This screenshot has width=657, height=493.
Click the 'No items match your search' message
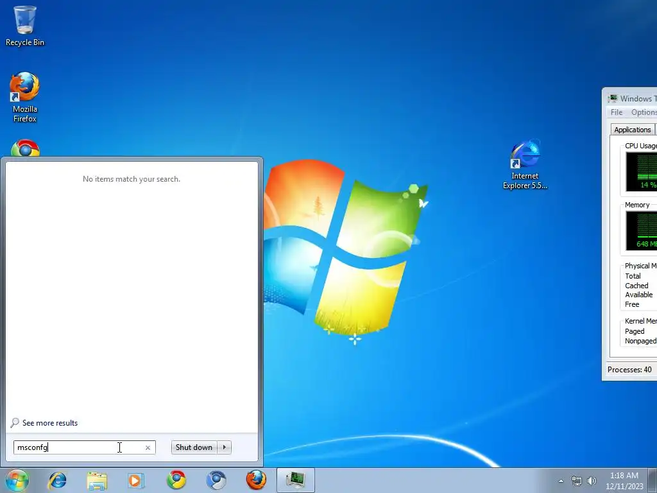(132, 179)
